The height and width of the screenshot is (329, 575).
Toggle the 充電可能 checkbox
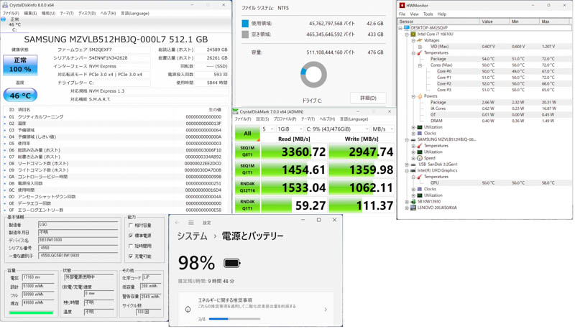pyautogui.click(x=131, y=256)
